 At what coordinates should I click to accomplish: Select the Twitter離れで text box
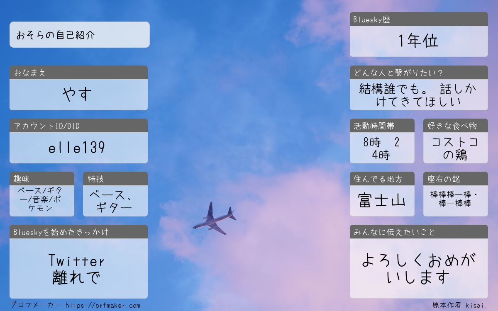tap(78, 268)
